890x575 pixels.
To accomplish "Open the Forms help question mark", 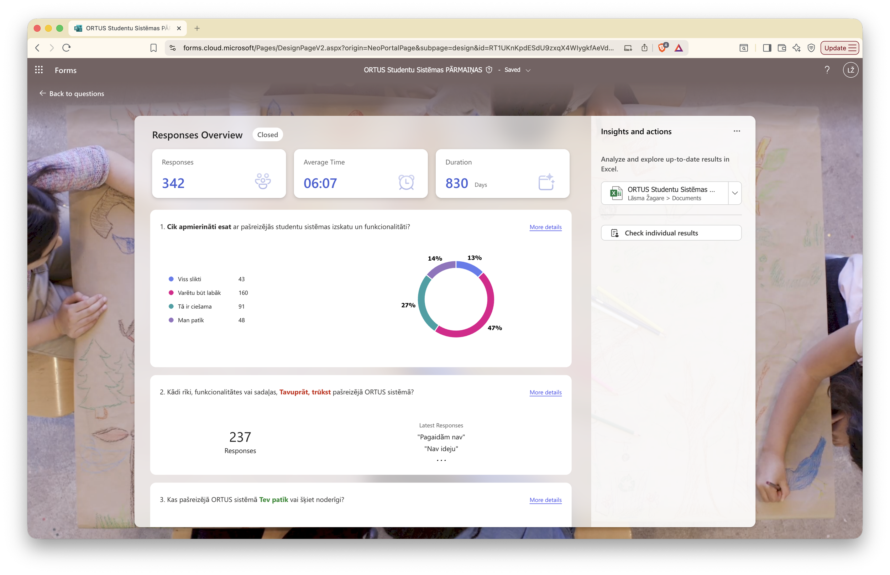I will pos(827,70).
